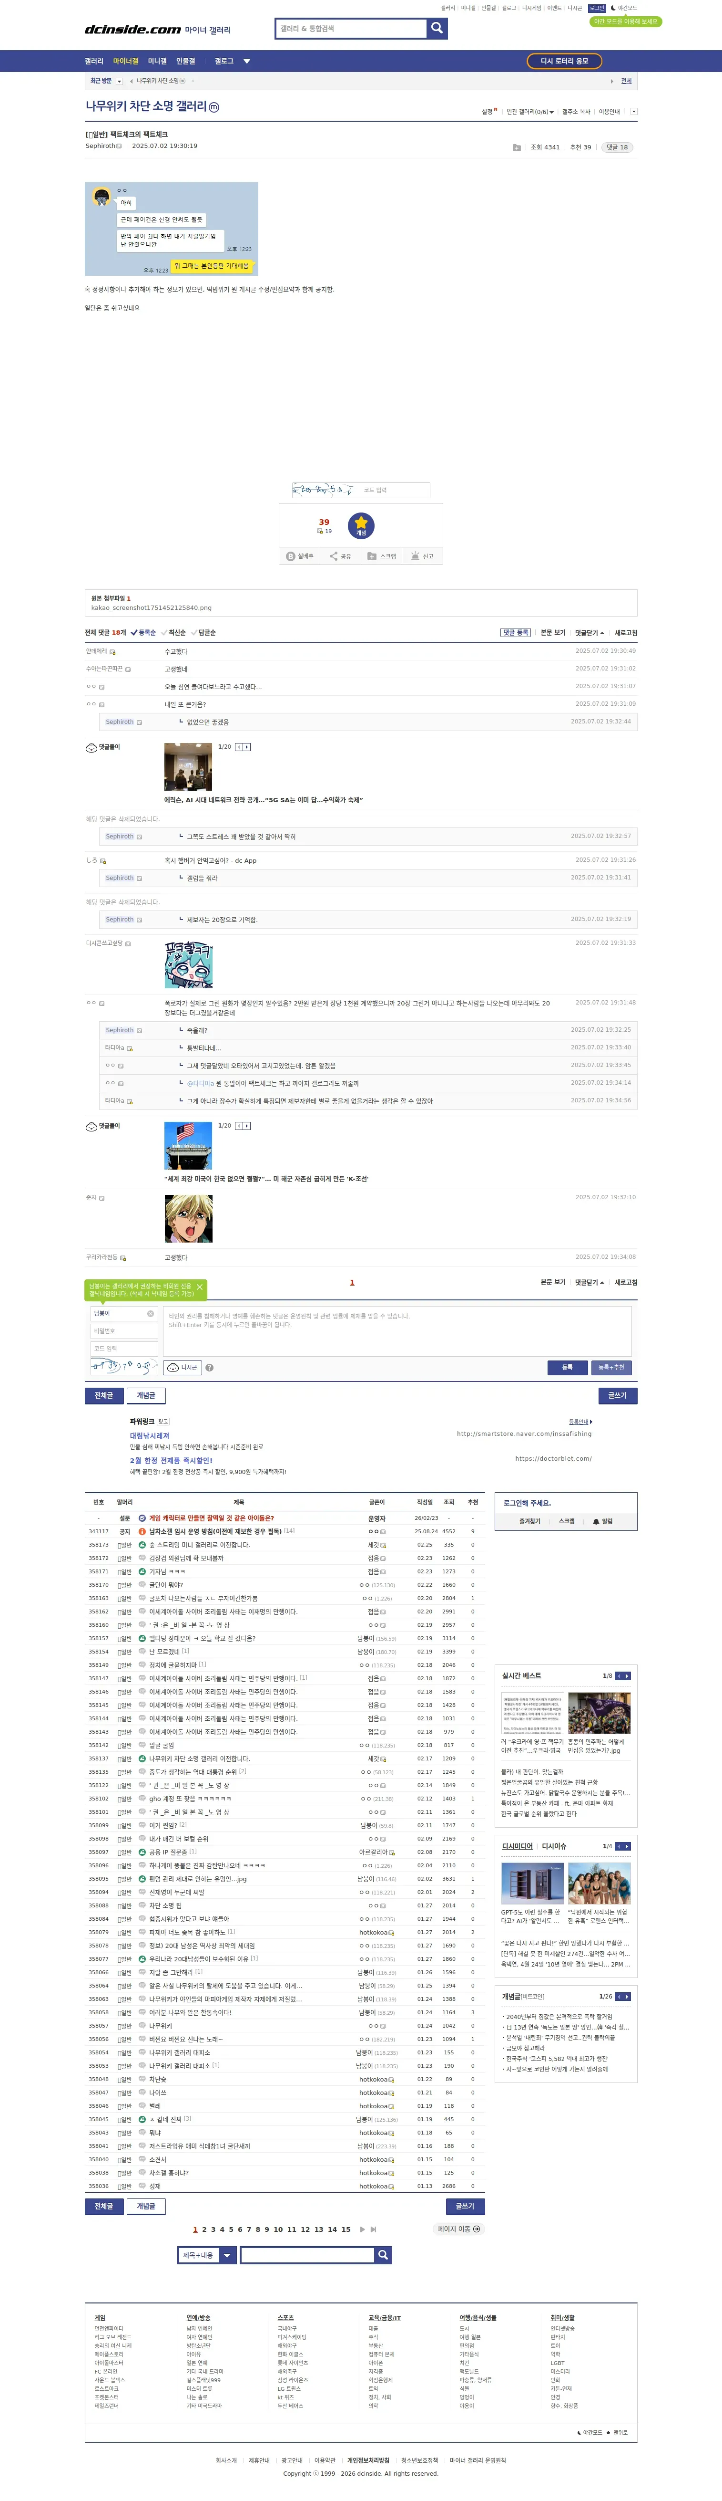Click the 야간모드 moon icon at top

(612, 8)
